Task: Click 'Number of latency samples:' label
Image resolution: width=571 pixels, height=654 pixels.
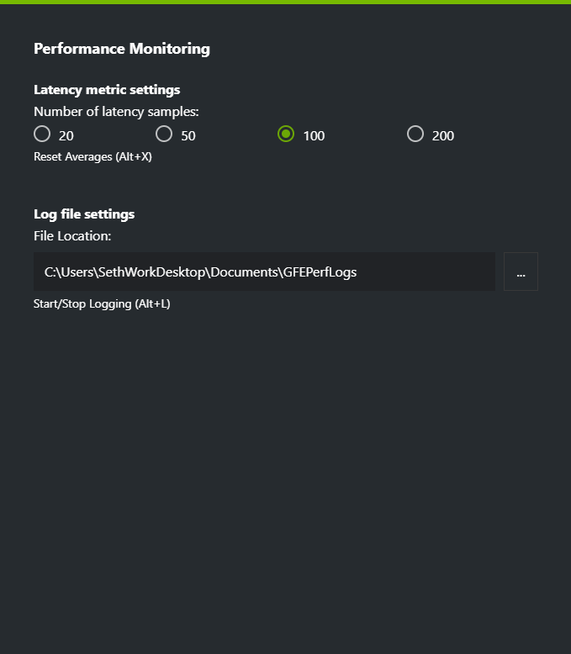Action: pyautogui.click(x=116, y=111)
